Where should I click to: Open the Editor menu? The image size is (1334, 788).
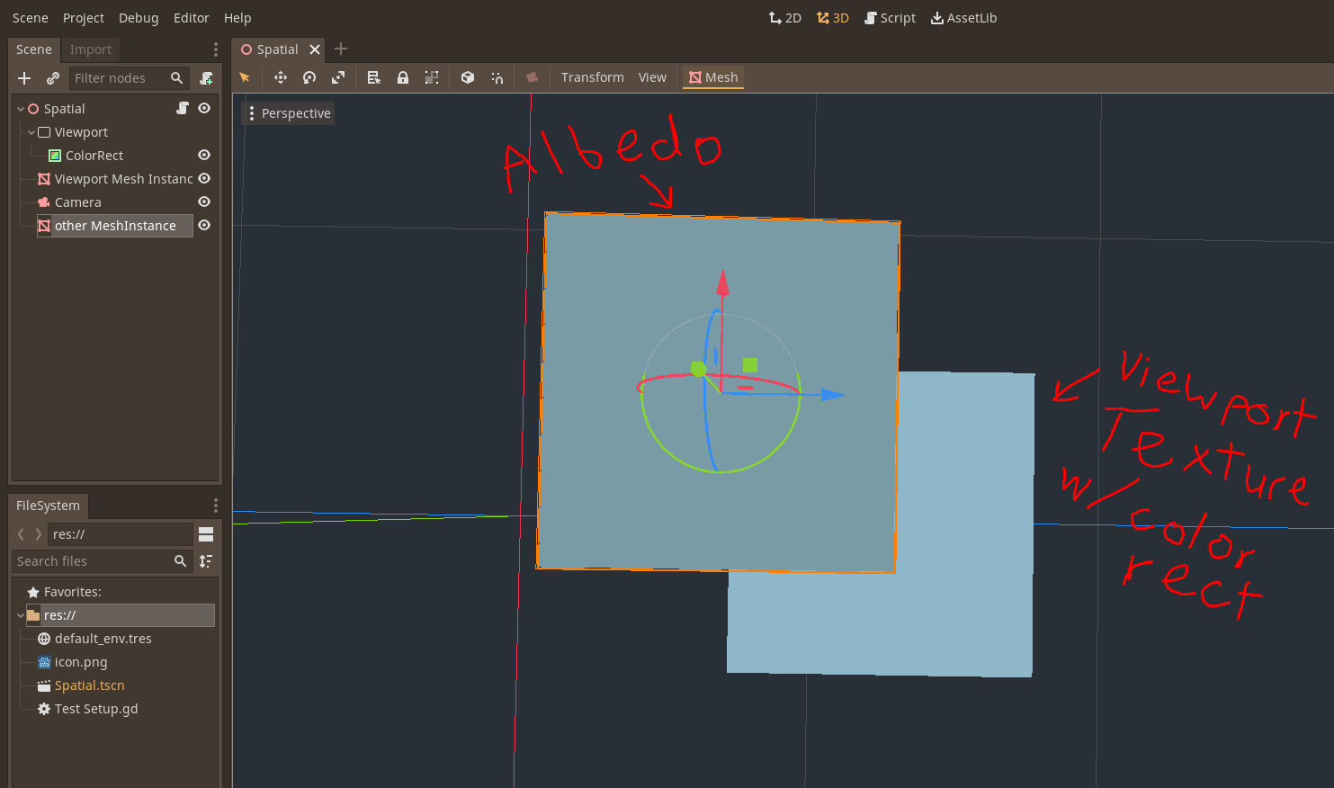click(191, 18)
